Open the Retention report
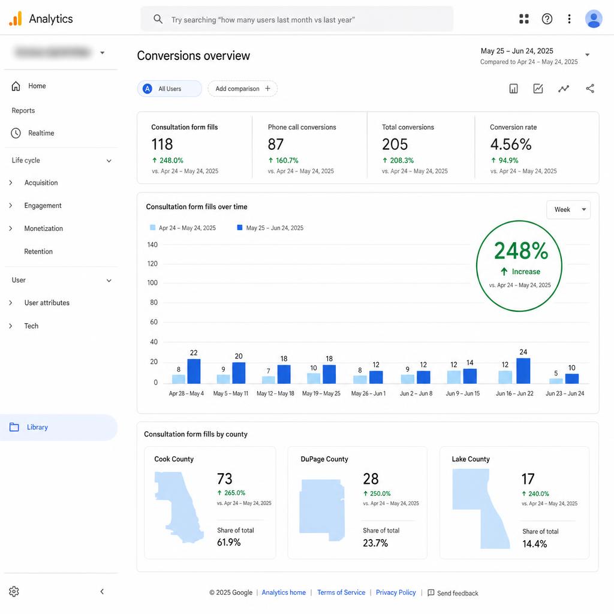 [38, 251]
